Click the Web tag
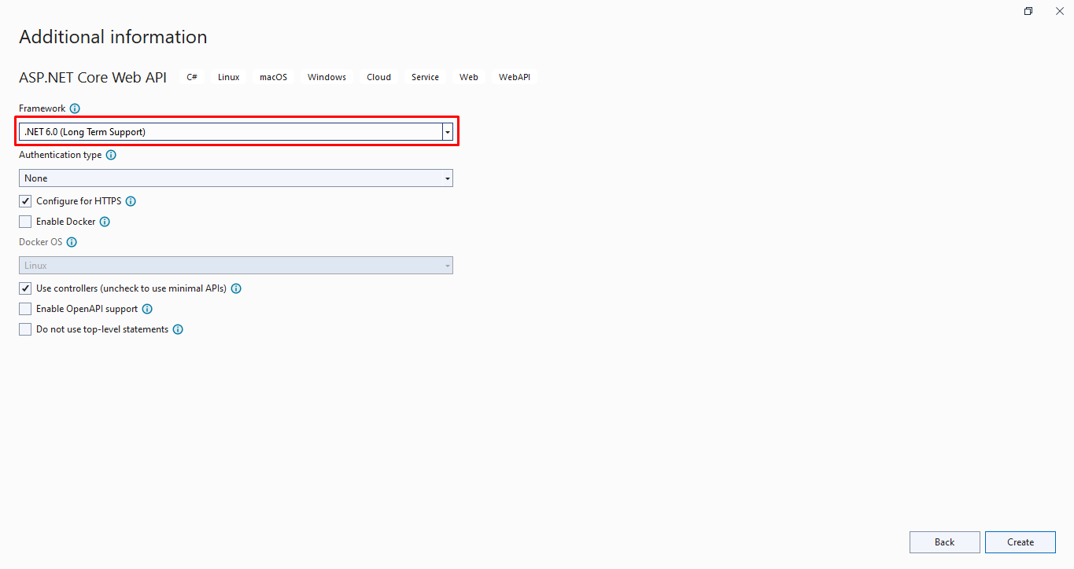 click(x=469, y=77)
